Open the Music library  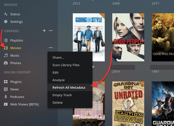click(x=15, y=56)
